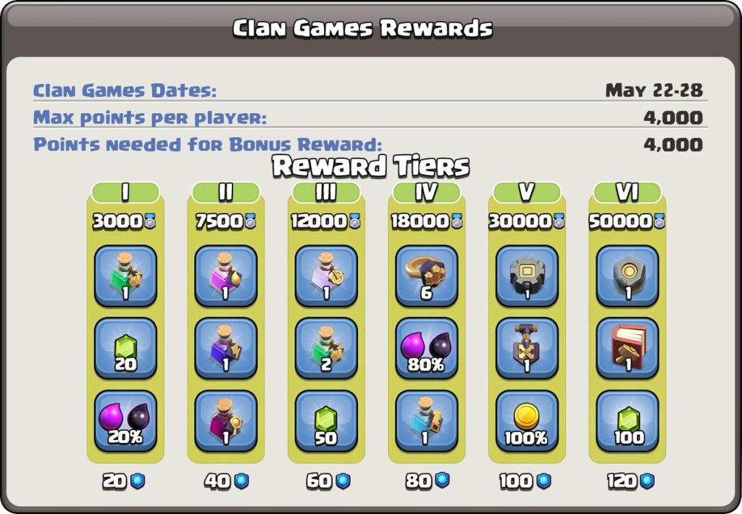Choose the 100 gems reward in Tier VI
742x514 pixels.
627,420
